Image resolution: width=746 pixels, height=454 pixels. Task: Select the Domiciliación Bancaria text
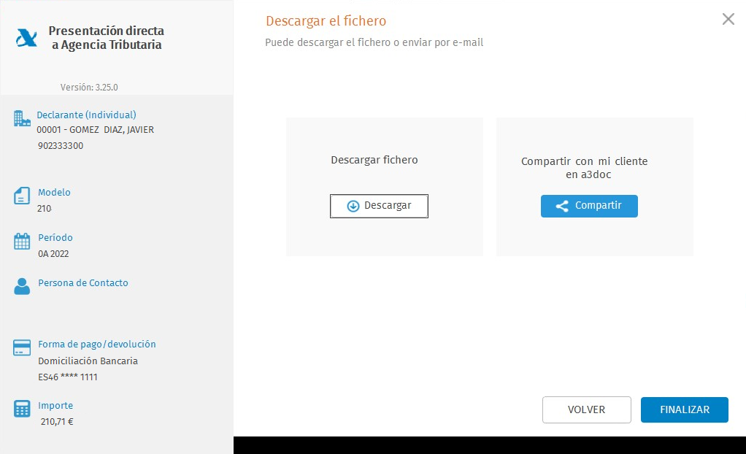[x=88, y=361]
